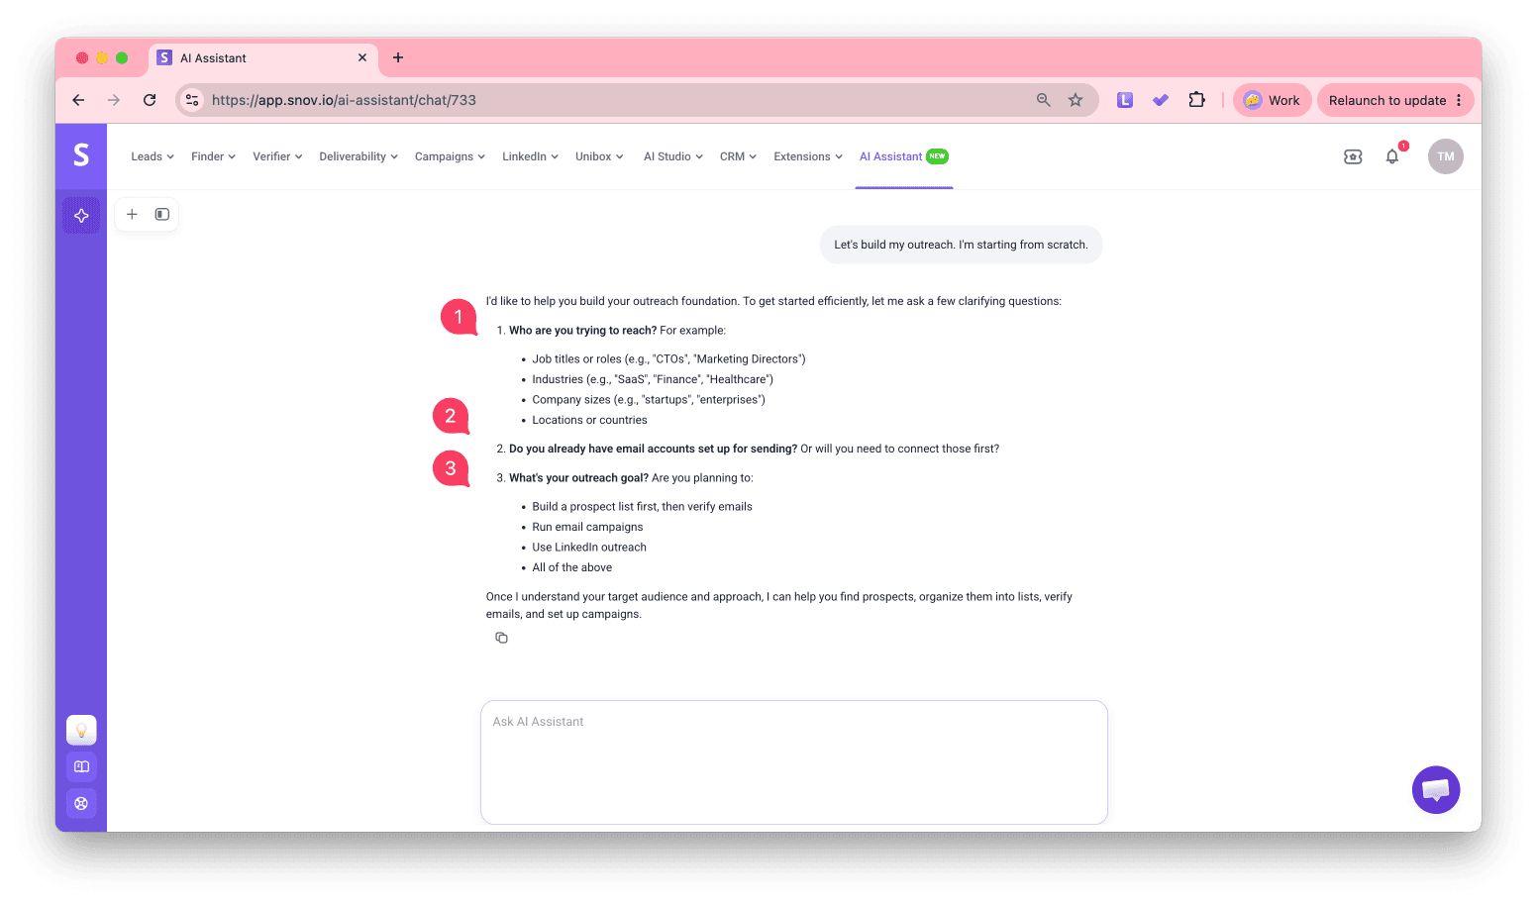Click the purple L extension icon
Image resolution: width=1537 pixels, height=905 pixels.
coord(1125,100)
